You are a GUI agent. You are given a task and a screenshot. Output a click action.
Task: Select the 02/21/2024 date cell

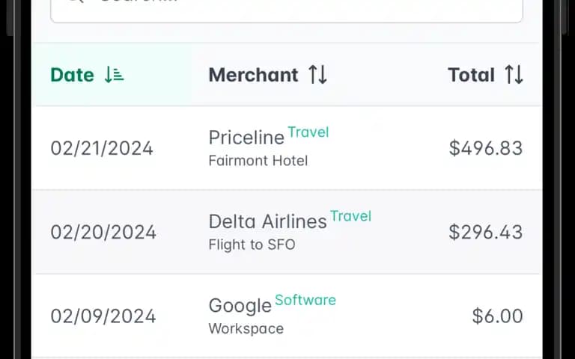(102, 148)
